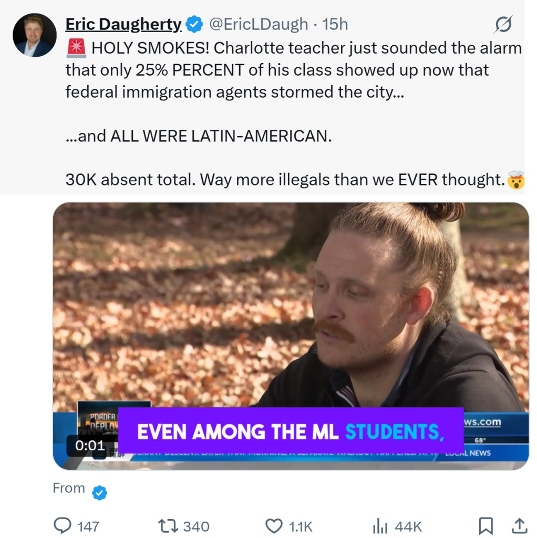Click the verified badge after From
Image resolution: width=537 pixels, height=538 pixels.
99,493
